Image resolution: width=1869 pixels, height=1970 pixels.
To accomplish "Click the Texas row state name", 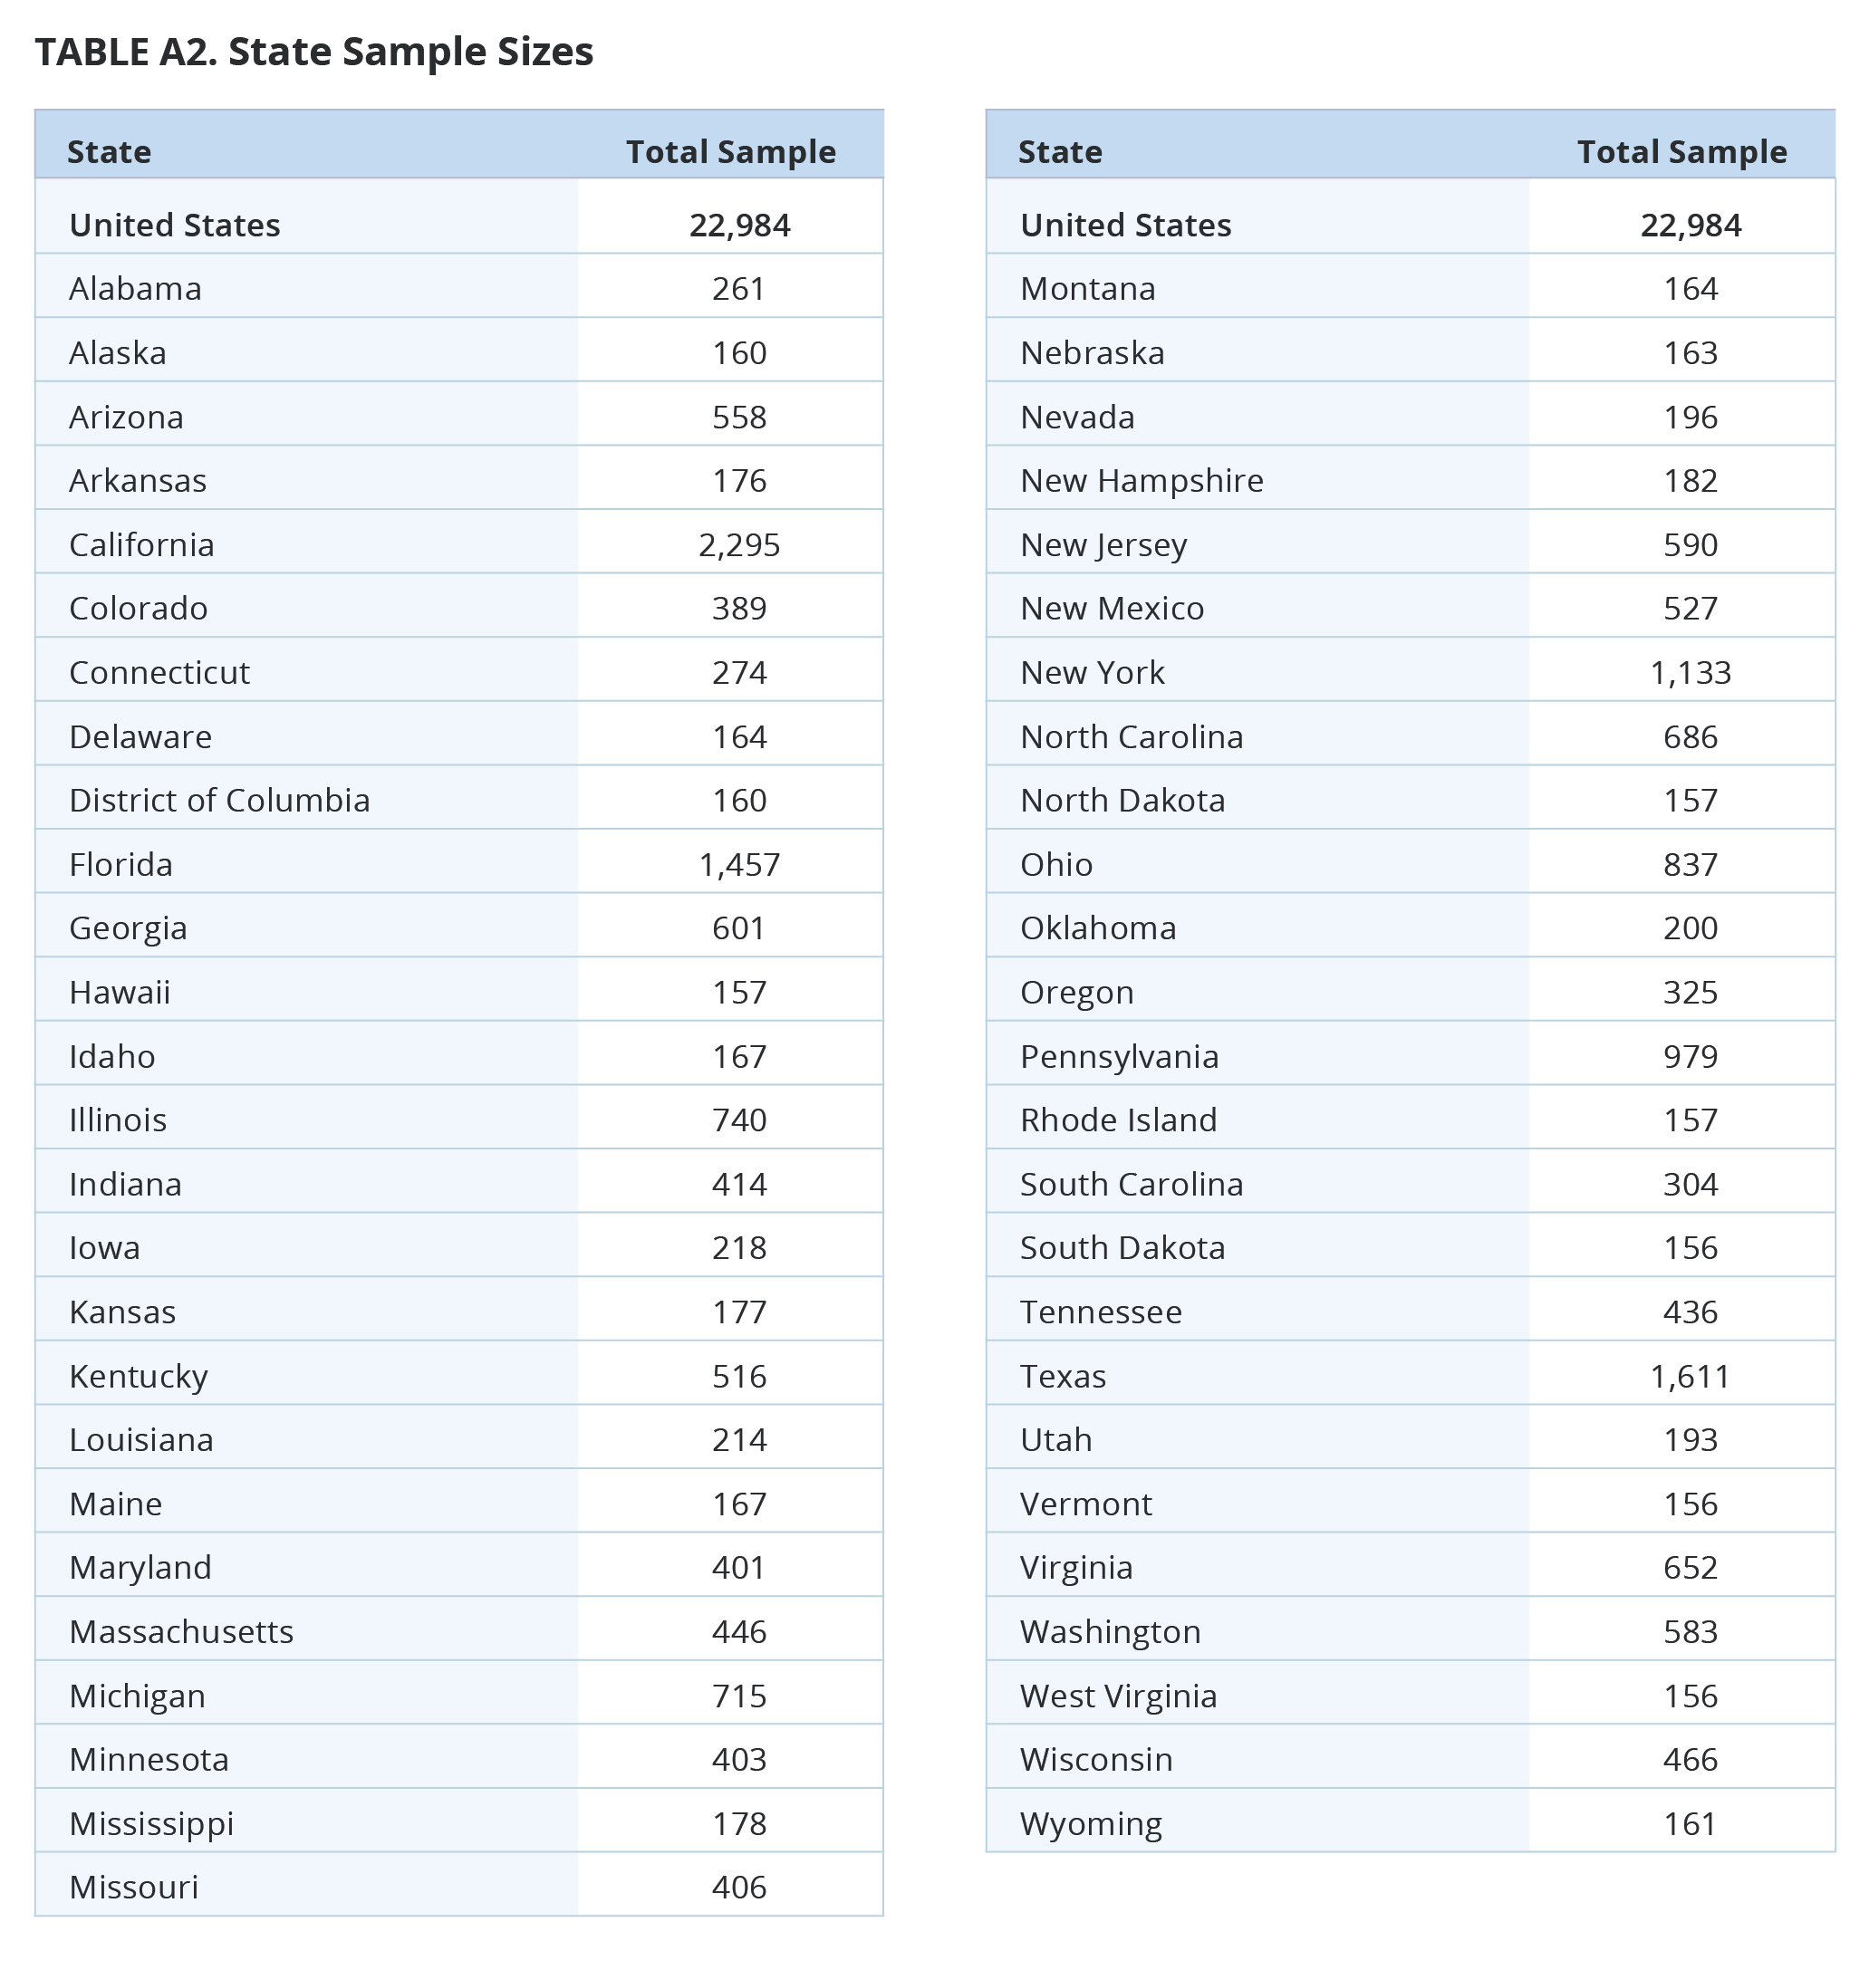I will click(x=1063, y=1376).
